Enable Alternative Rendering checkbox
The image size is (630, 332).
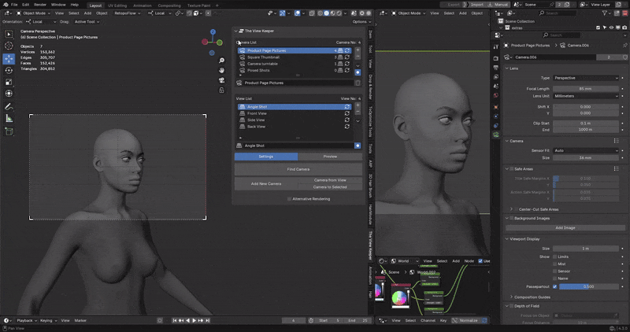click(x=289, y=199)
